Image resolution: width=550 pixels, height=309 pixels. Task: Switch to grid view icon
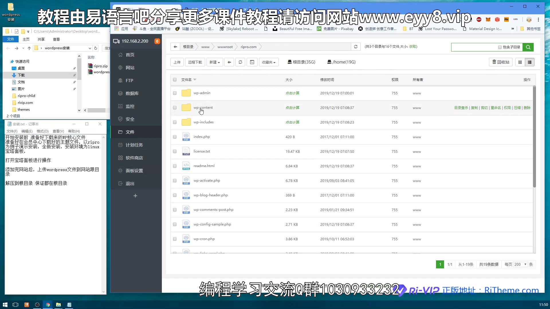[x=520, y=62]
